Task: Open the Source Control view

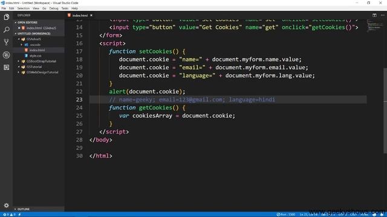Action: (7, 42)
